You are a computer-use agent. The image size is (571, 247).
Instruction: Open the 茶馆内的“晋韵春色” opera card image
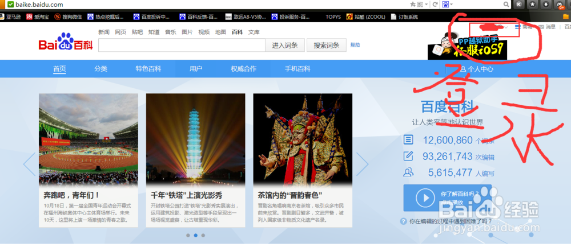coord(303,139)
